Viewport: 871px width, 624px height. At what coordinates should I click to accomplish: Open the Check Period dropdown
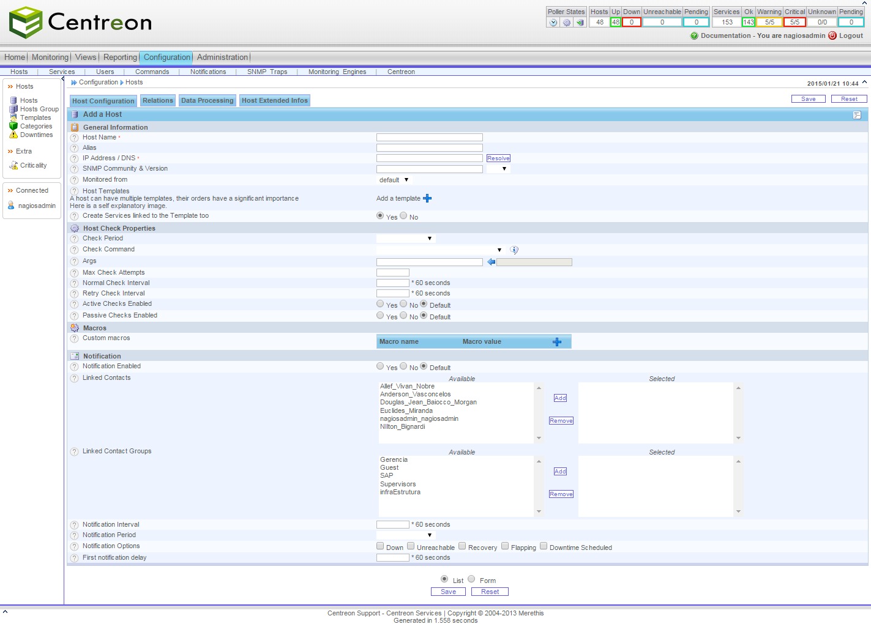click(x=406, y=239)
